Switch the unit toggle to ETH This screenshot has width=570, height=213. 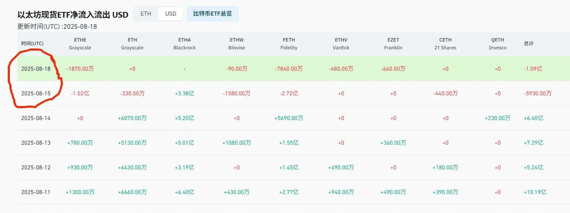click(146, 14)
